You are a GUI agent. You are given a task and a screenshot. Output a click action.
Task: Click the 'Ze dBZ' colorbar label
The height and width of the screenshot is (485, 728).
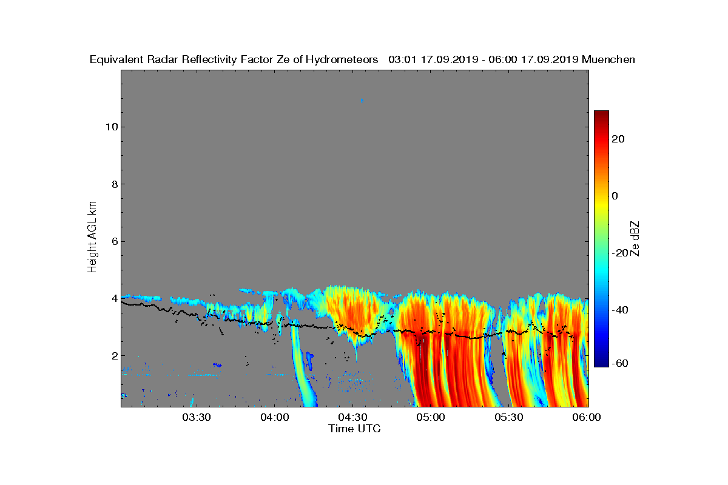(635, 238)
